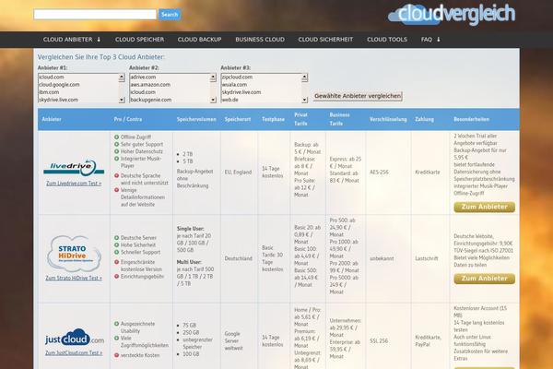The width and height of the screenshot is (553, 369).
Task: Click the Verschlüsselung column header
Action: (388, 119)
